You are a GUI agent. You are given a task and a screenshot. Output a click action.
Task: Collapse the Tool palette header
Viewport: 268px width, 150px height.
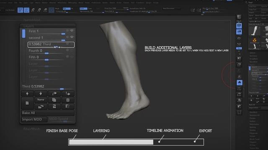coord(250,2)
